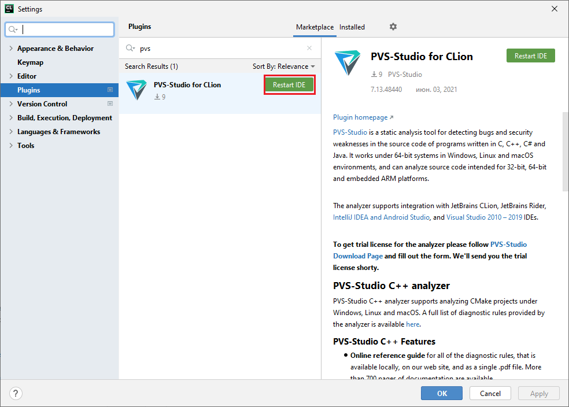Click Restart IDE in the details panel
This screenshot has width=569, height=407.
530,56
